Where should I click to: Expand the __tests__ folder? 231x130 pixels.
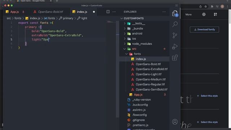[x=139, y=23]
